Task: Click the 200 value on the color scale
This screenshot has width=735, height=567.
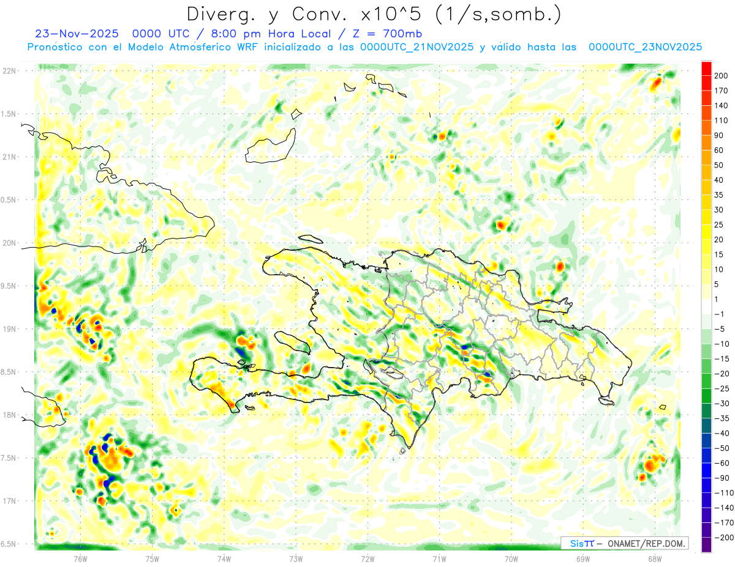Action: click(x=722, y=76)
